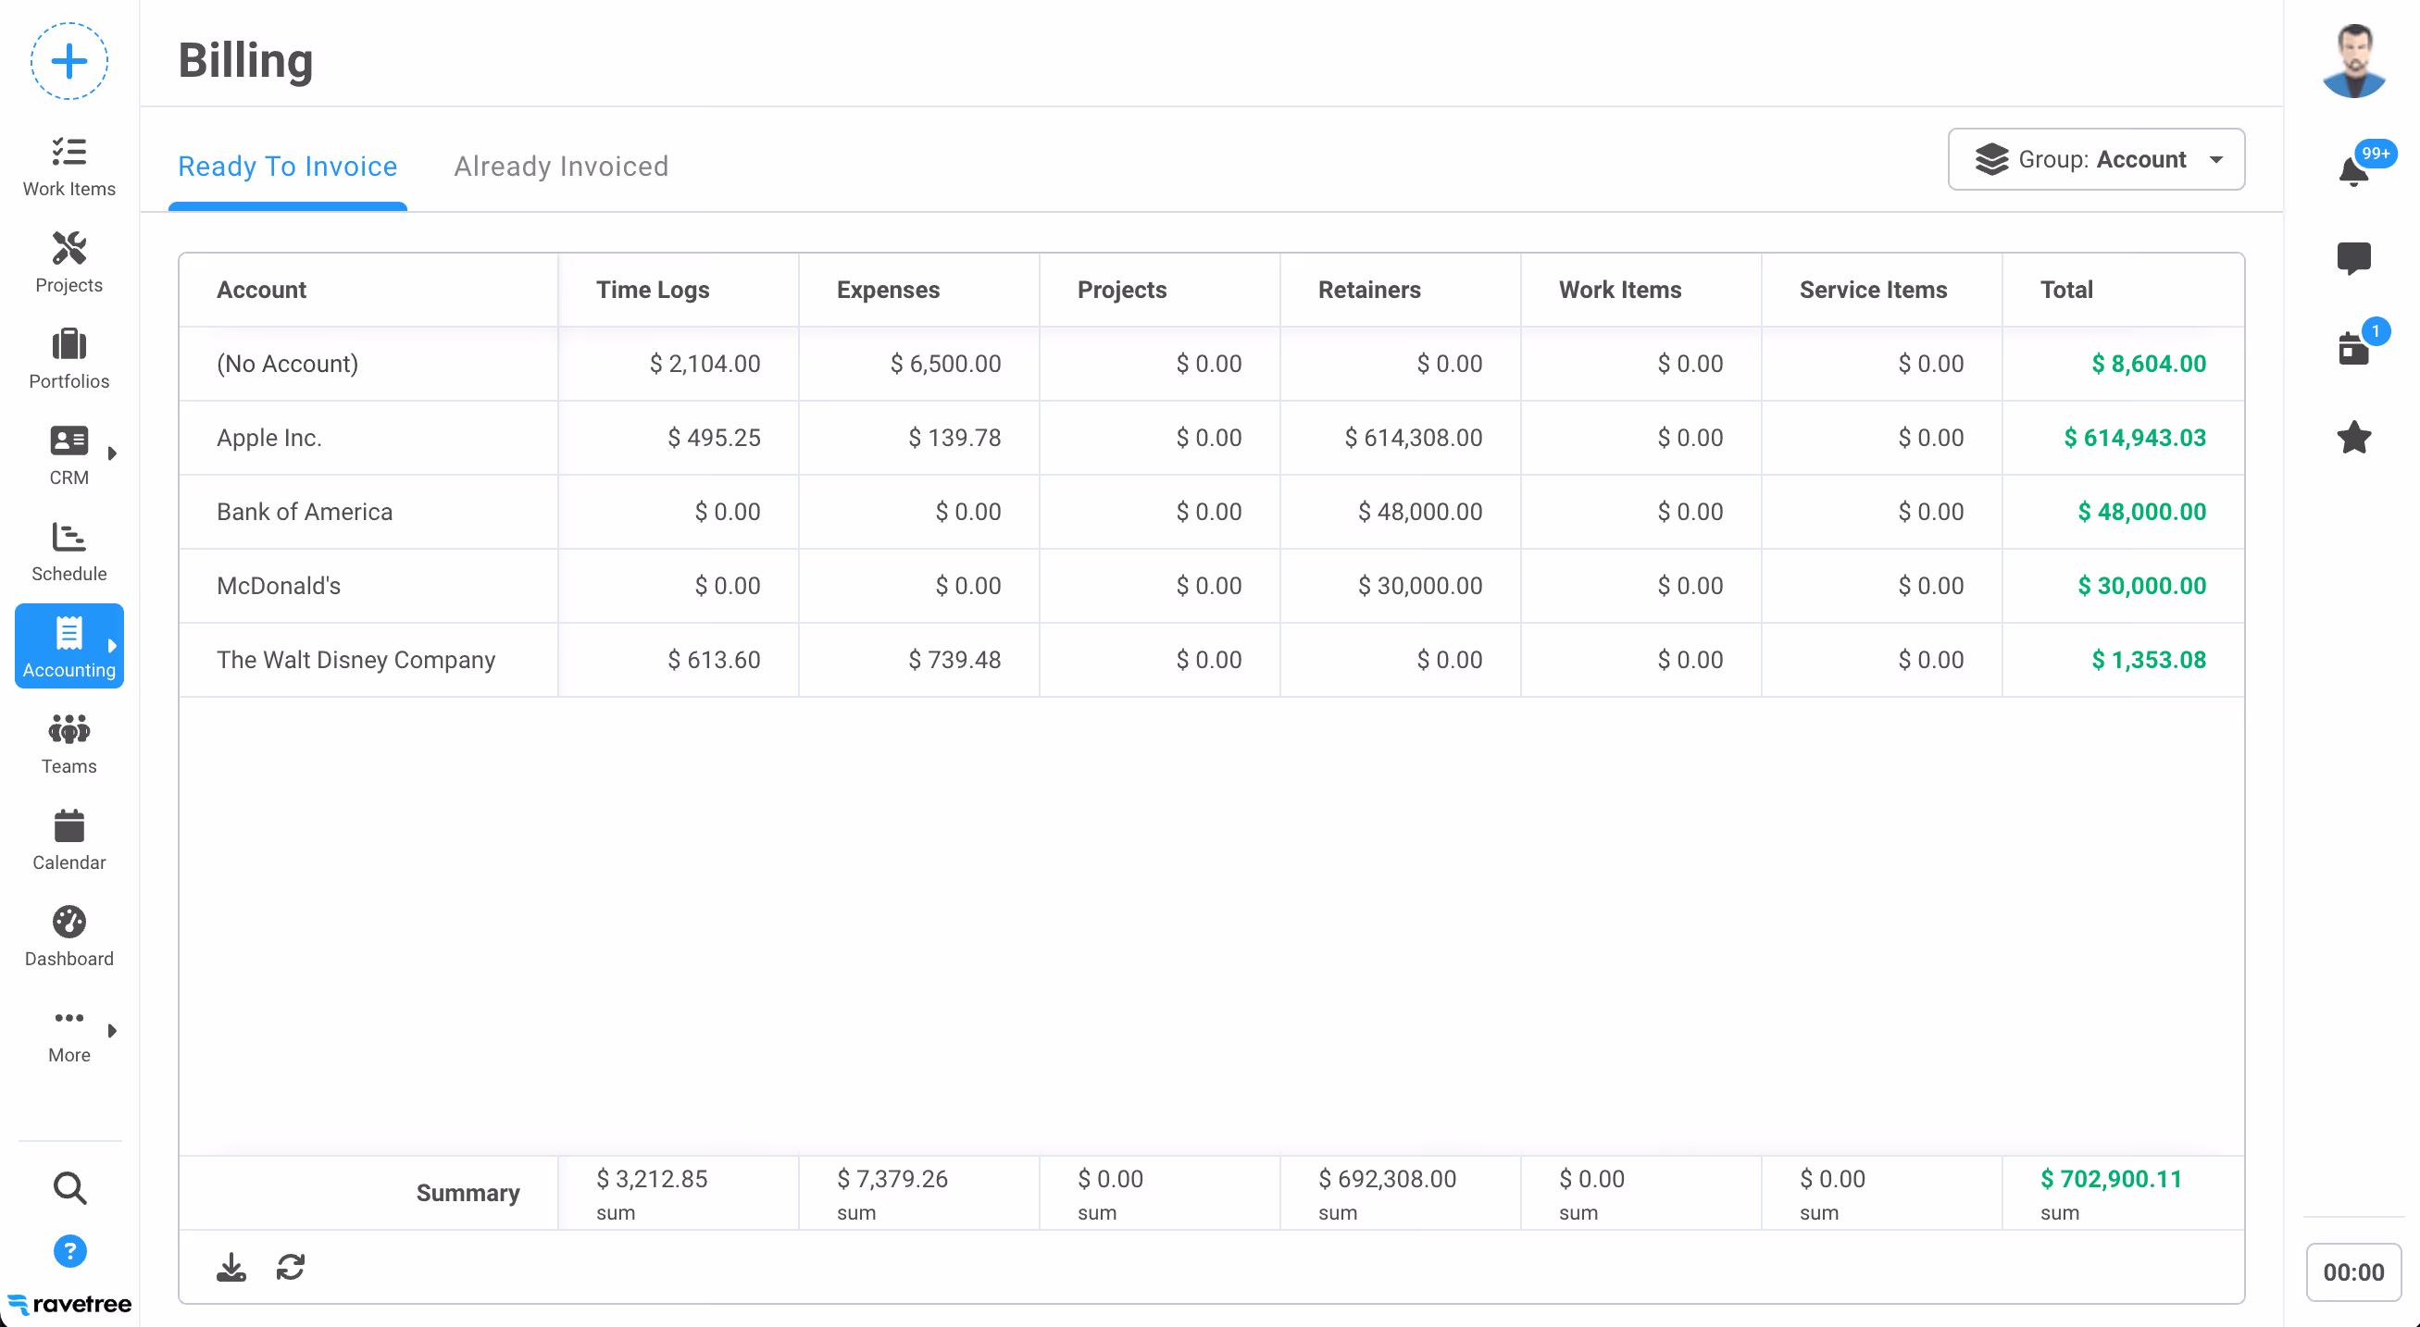Viewport: 2420px width, 1327px height.
Task: Sort by the Expenses column header
Action: [x=918, y=291]
